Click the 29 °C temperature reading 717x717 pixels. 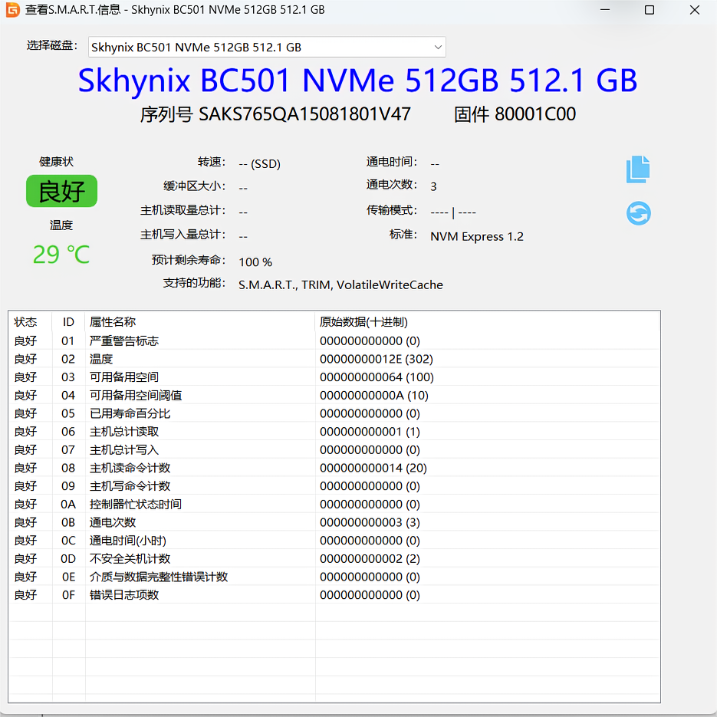pyautogui.click(x=61, y=255)
